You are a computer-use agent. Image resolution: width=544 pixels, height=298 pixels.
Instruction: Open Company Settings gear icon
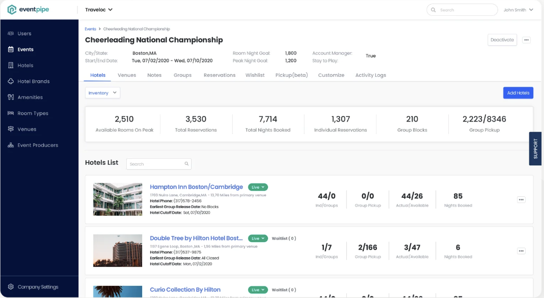click(x=11, y=287)
